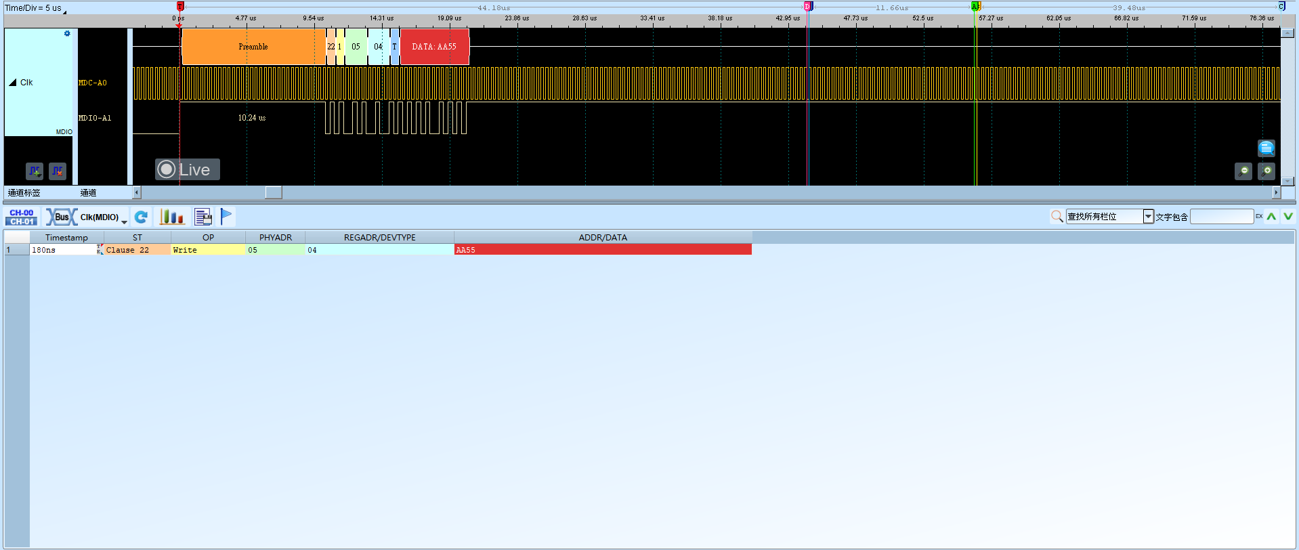Viewport: 1299px width, 550px height.
Task: Click the REGADR/DEVTYPE column header
Action: pos(380,237)
